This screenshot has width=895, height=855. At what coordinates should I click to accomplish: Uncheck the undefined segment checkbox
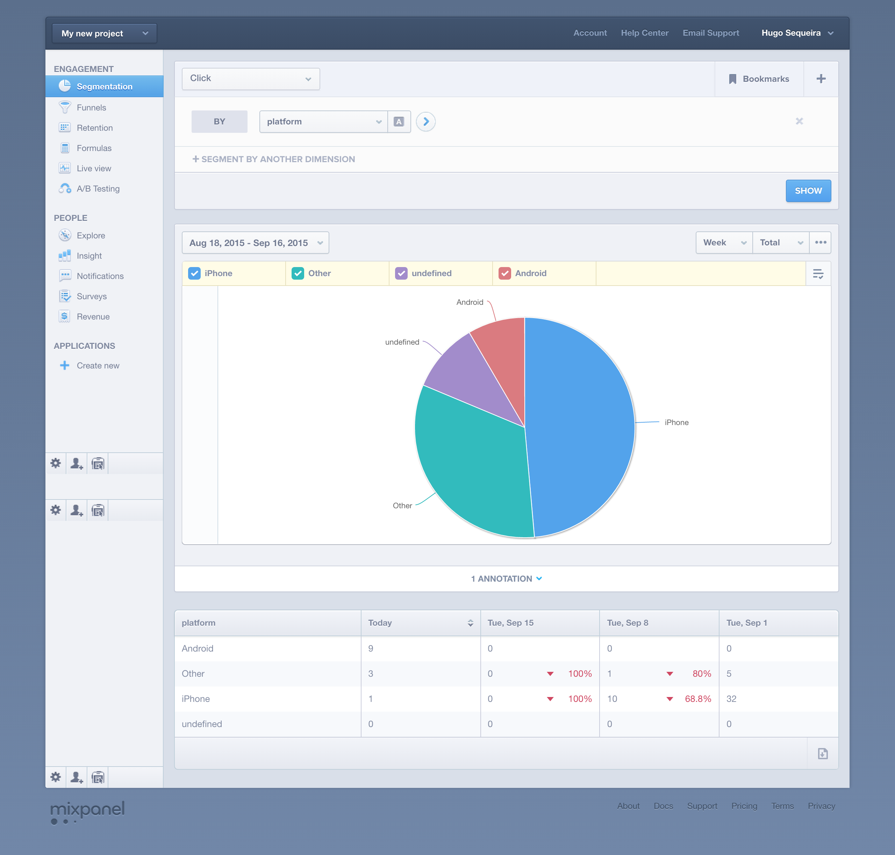401,273
